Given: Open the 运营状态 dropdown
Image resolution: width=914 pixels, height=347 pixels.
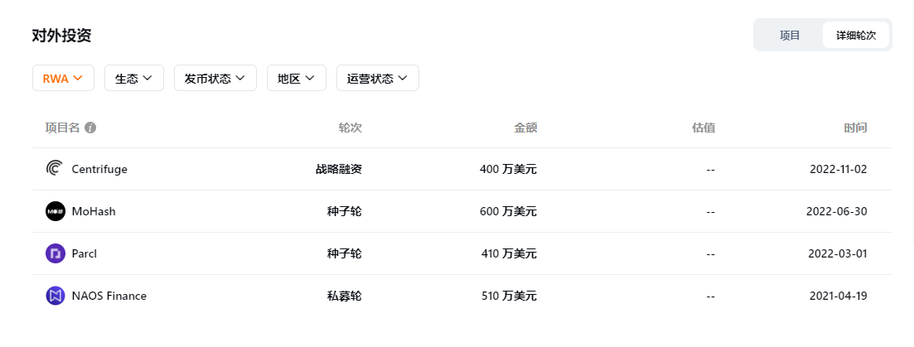Looking at the screenshot, I should point(377,79).
